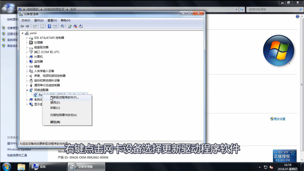Screen dimensions: 304x171
Task: Expand the 人体学输入设备 tree node
Action: pyautogui.click(x=27, y=71)
